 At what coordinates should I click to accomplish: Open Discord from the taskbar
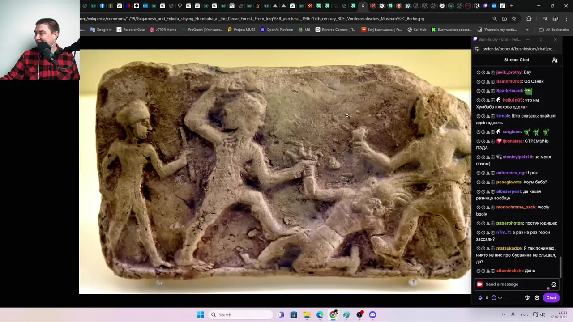pyautogui.click(x=372, y=315)
